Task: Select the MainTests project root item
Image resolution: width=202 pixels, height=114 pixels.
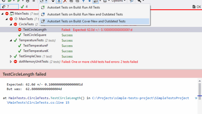Action: tap(22, 13)
